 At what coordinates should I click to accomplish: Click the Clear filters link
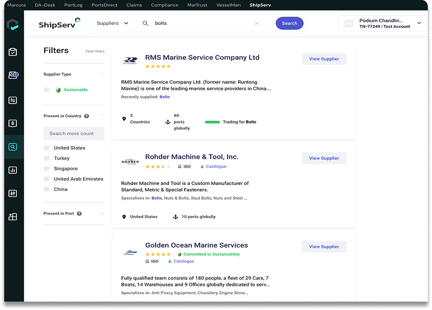pyautogui.click(x=95, y=51)
